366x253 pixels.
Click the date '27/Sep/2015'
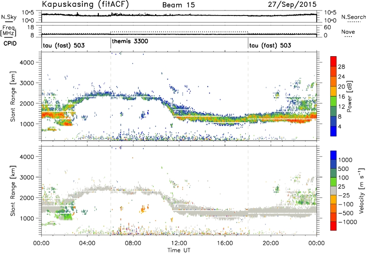(292, 5)
